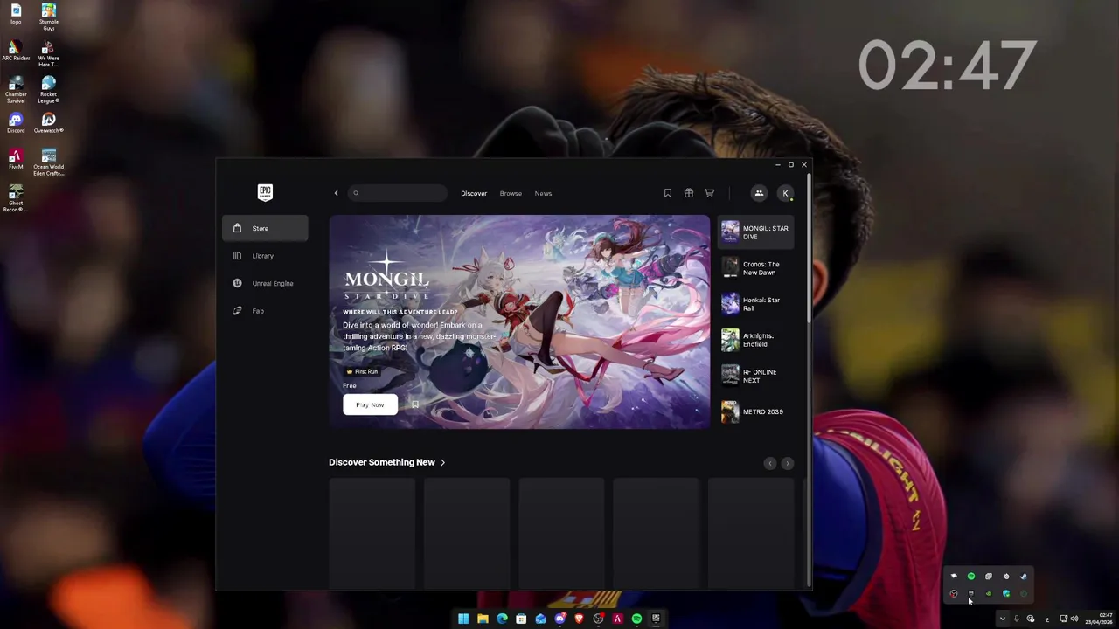Switch to the News tab

coord(543,193)
